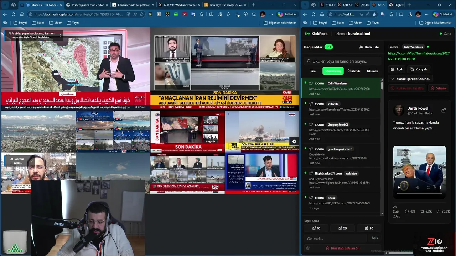Close the Multi TV tab

[60, 5]
